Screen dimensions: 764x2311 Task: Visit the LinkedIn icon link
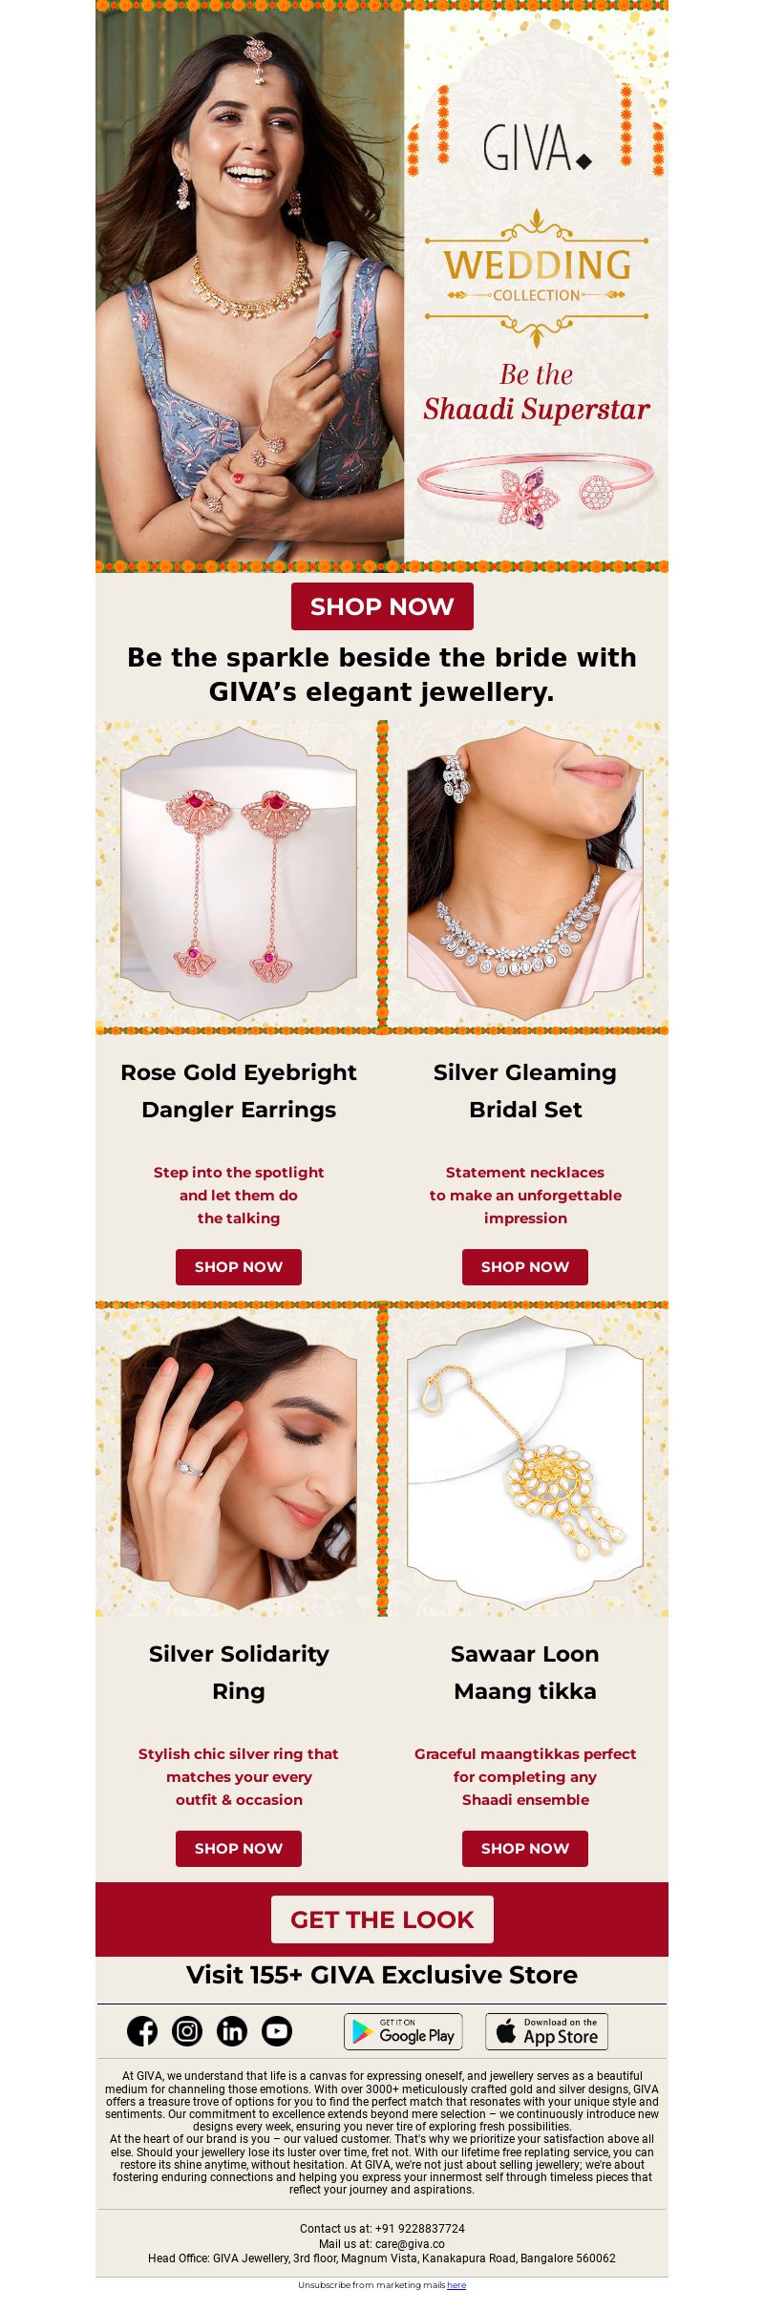(232, 2031)
